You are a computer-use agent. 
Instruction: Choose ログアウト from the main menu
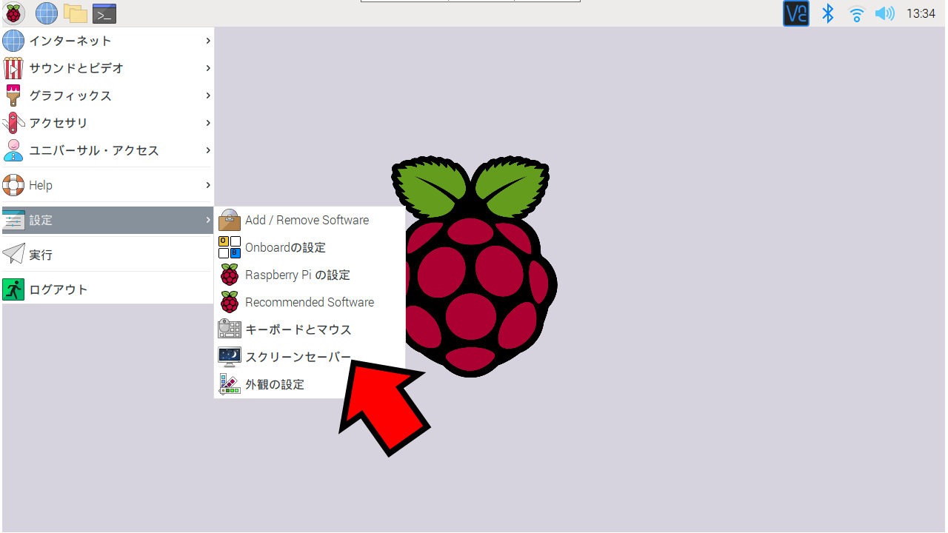(107, 289)
